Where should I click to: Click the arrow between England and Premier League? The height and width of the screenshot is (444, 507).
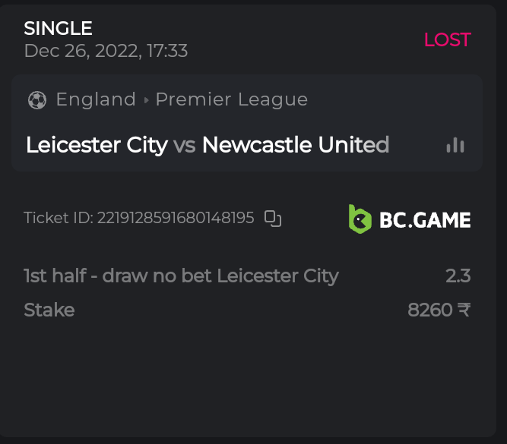pyautogui.click(x=146, y=99)
